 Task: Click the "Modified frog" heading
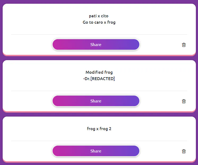pos(99,72)
